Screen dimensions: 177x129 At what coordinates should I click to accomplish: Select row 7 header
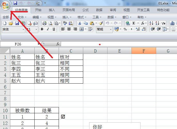click(5, 93)
